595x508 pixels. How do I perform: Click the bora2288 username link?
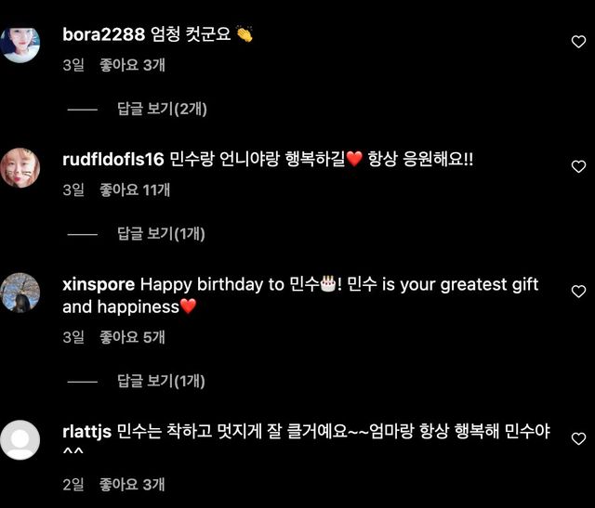point(103,35)
